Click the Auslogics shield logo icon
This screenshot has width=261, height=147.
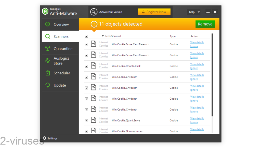pos(45,11)
